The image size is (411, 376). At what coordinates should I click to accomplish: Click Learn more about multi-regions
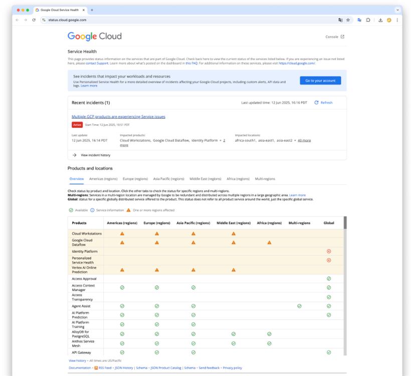pos(297,195)
